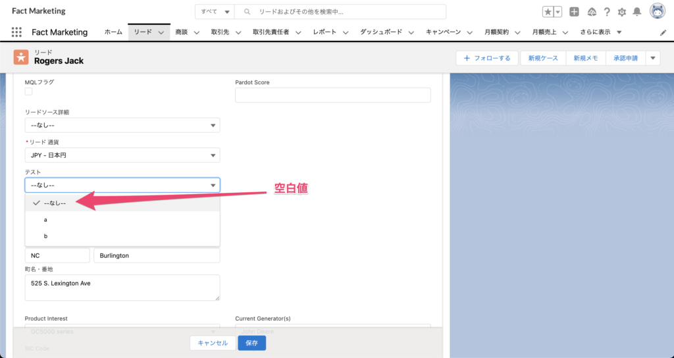674x358 pixels.
Task: Open the すべて search scope dropdown
Action: (x=215, y=12)
